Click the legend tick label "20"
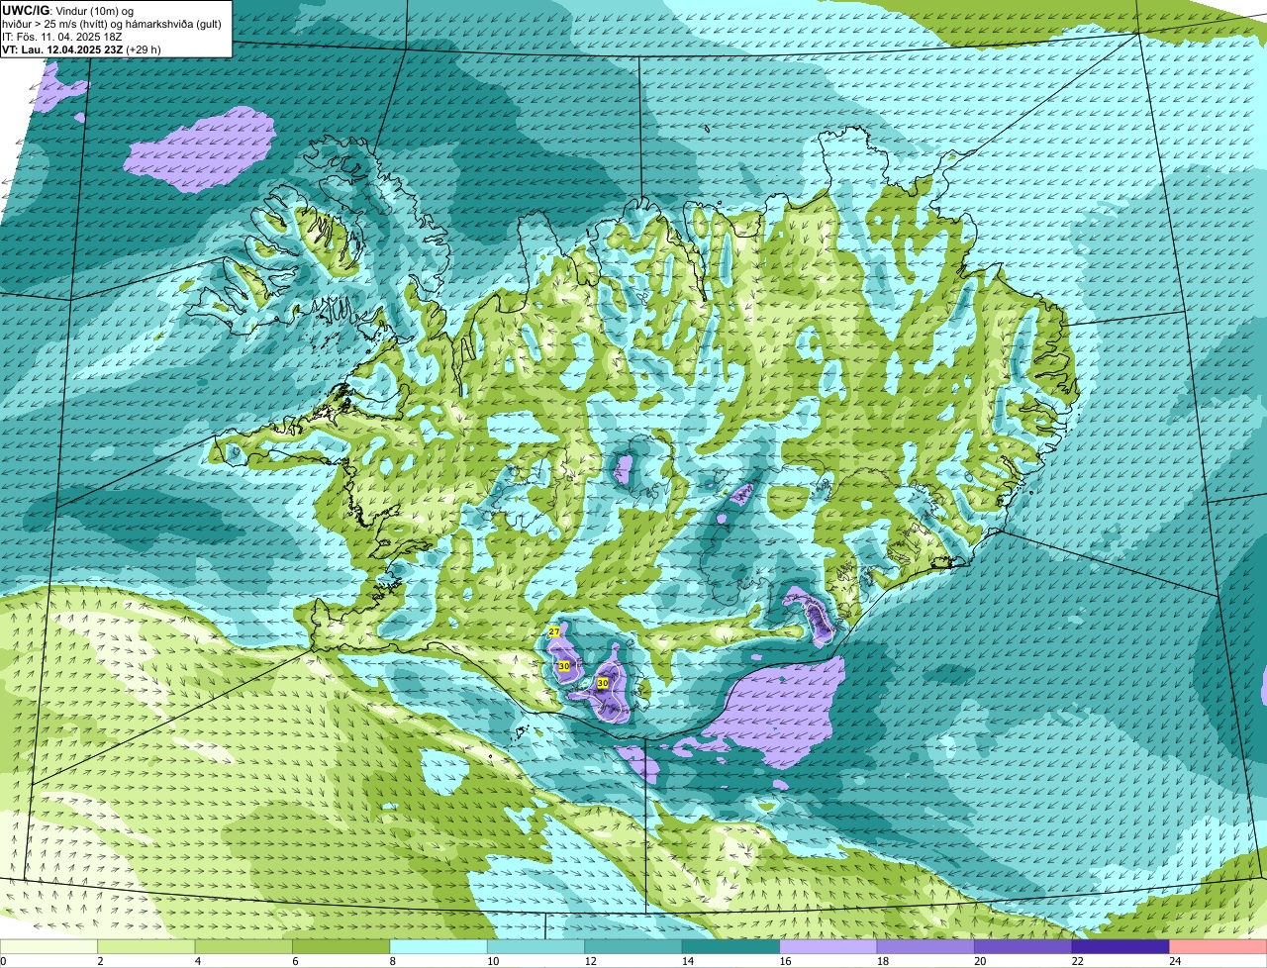 (980, 961)
